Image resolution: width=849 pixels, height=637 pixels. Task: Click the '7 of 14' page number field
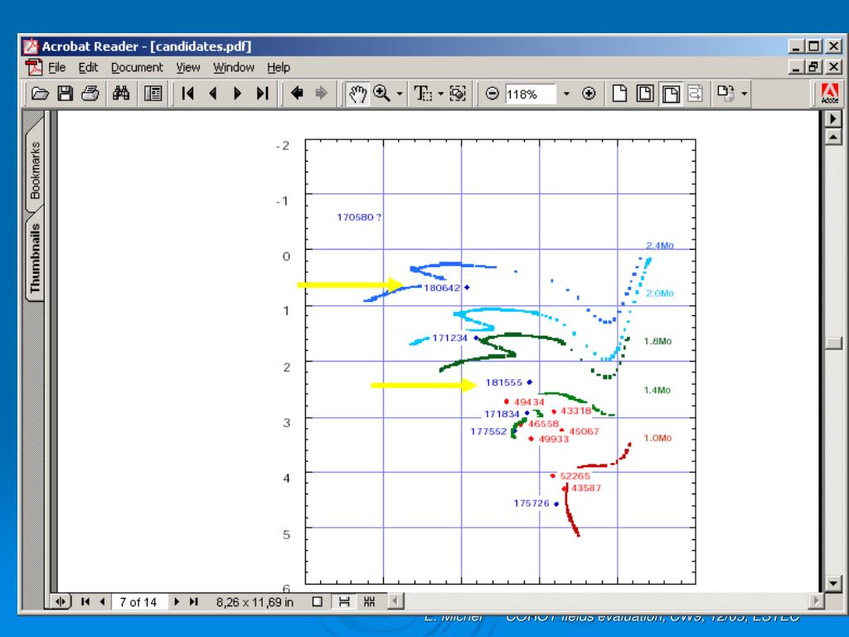click(x=138, y=602)
